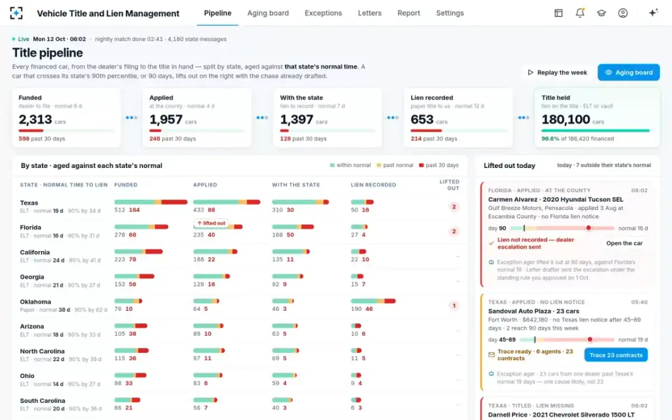Screen dimensions: 672x420
Task: Click the blue Aging board button
Action: coord(628,72)
